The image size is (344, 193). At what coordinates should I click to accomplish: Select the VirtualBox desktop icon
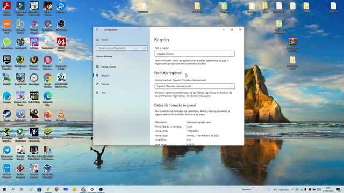click(48, 171)
